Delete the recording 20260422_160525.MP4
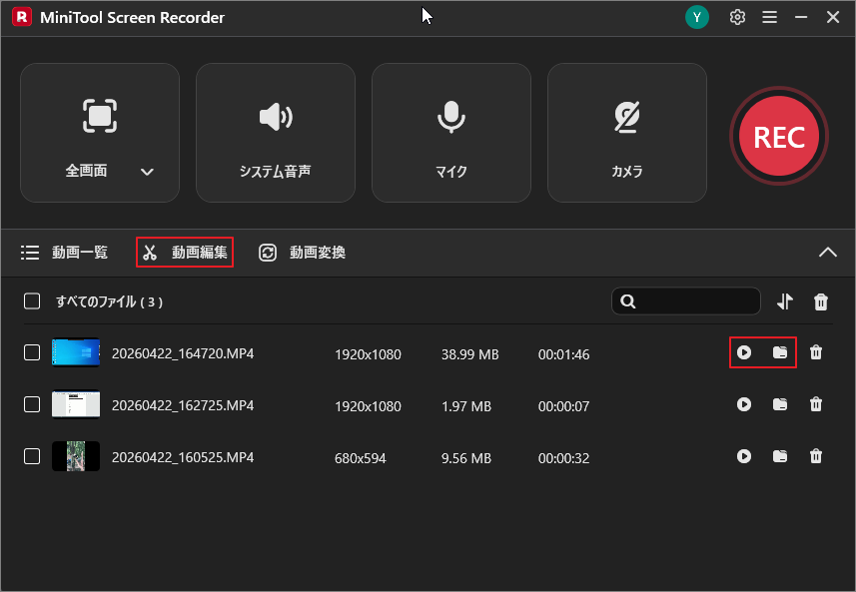856x592 pixels. (x=816, y=456)
